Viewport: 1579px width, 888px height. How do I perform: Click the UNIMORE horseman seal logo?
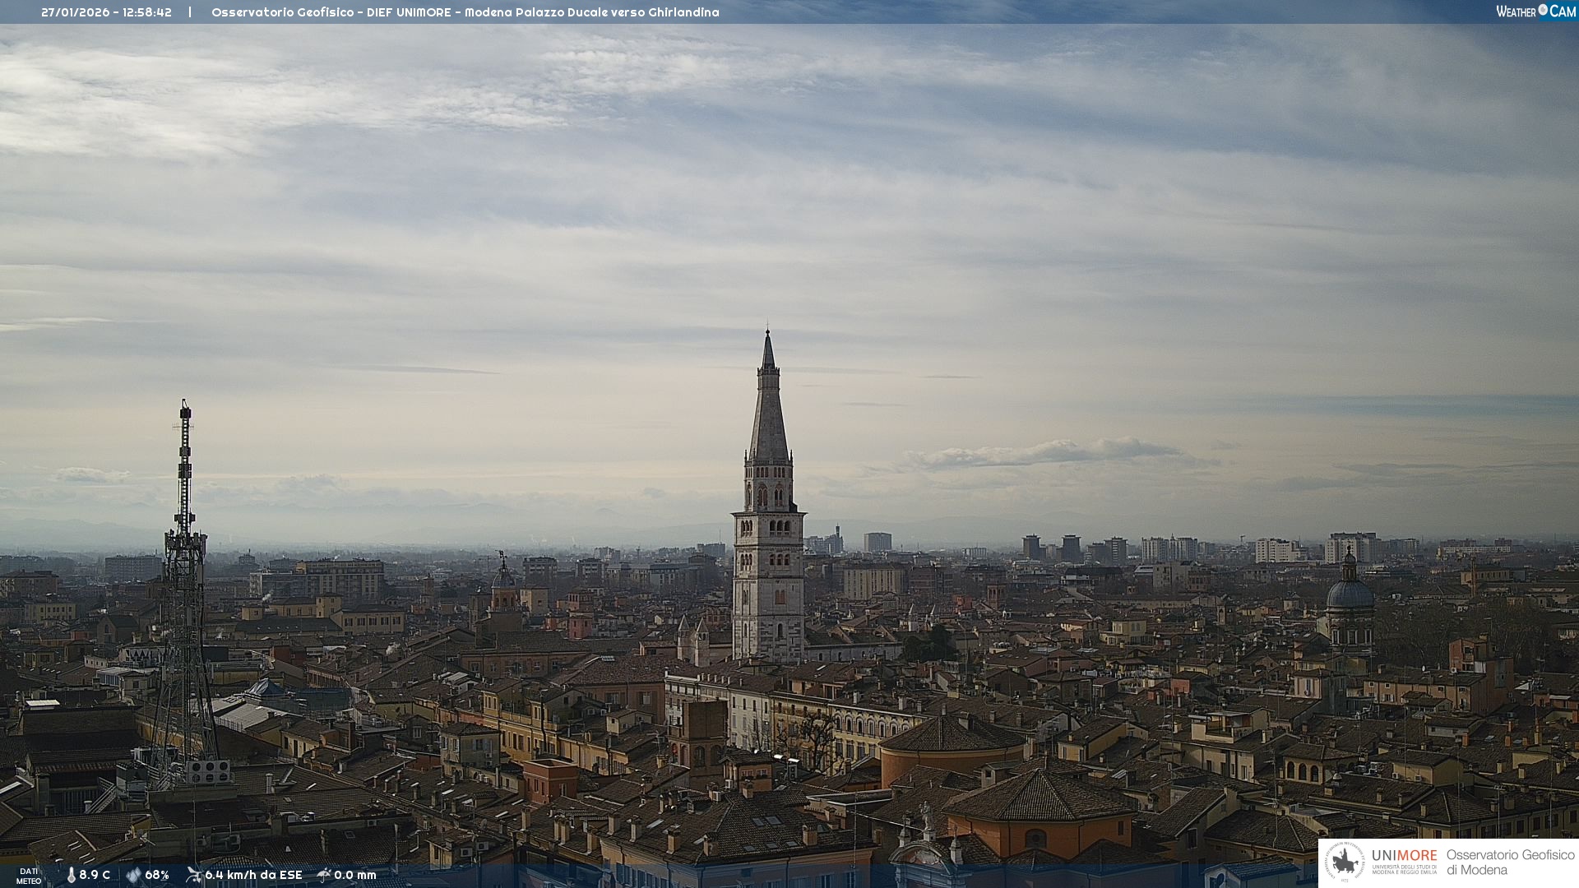point(1345,863)
